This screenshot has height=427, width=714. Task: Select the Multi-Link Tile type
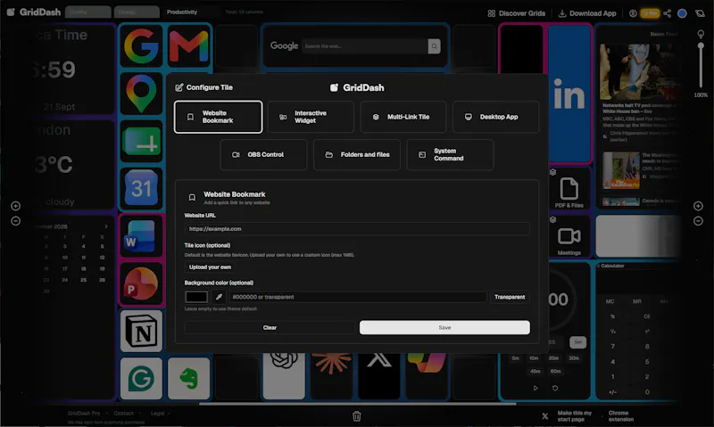(403, 117)
